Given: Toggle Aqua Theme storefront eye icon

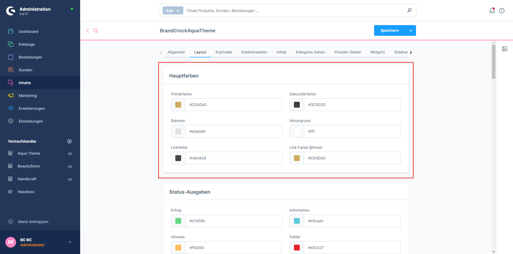Looking at the screenshot, I should click(70, 154).
